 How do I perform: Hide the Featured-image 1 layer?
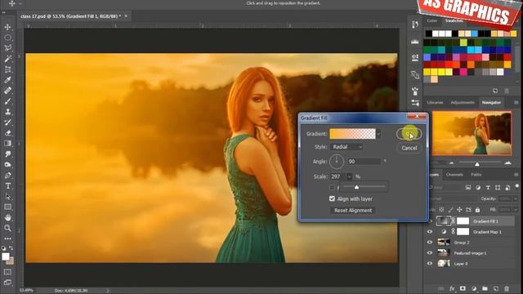(x=430, y=252)
